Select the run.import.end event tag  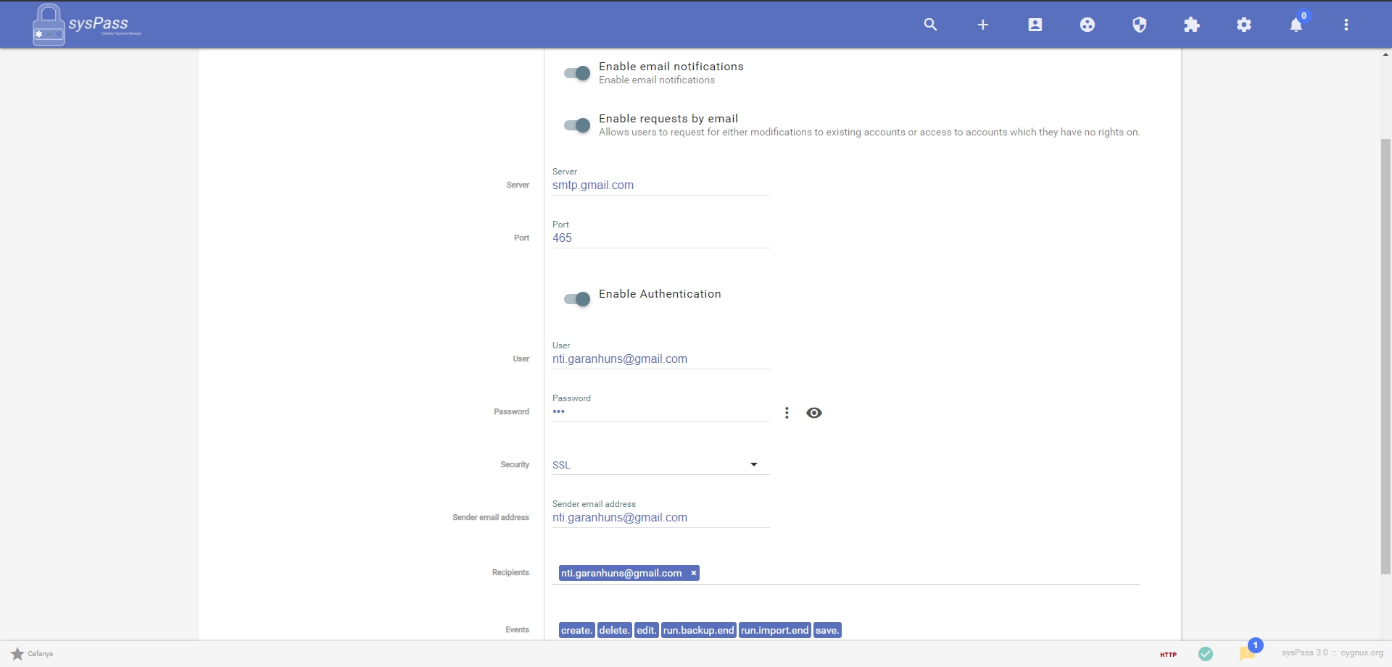coord(774,630)
